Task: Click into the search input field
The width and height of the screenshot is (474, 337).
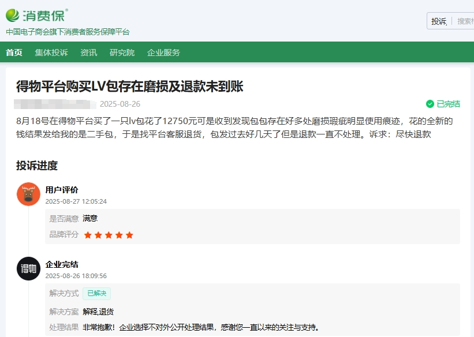Action: coord(465,21)
